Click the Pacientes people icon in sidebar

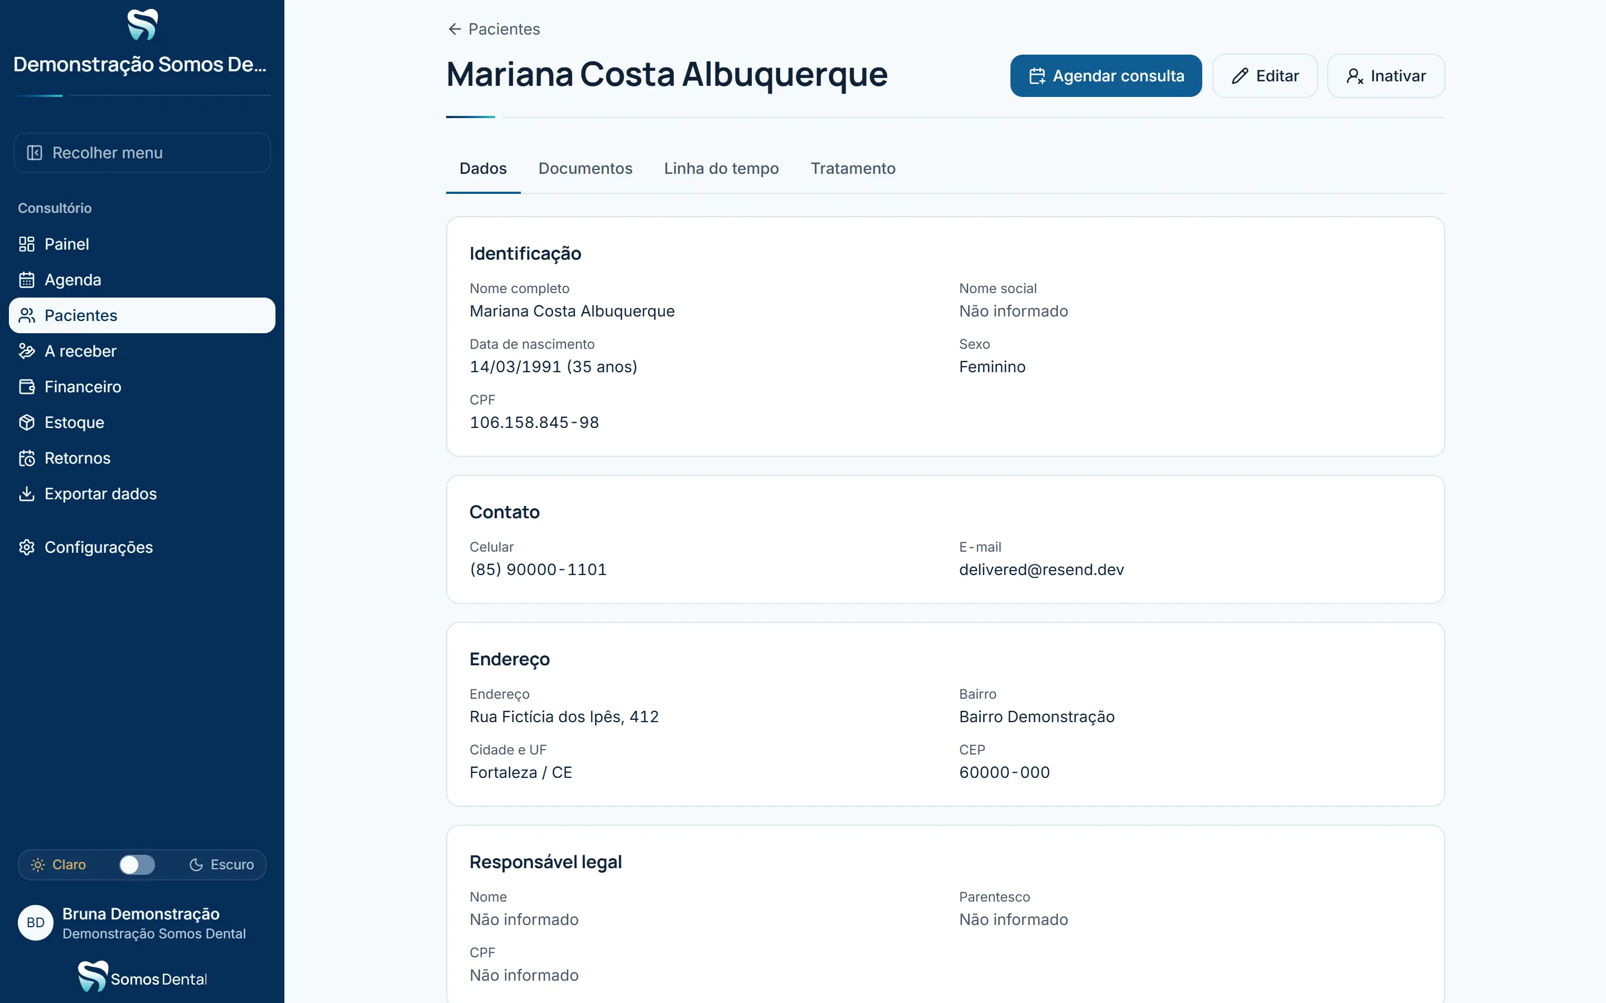[27, 316]
